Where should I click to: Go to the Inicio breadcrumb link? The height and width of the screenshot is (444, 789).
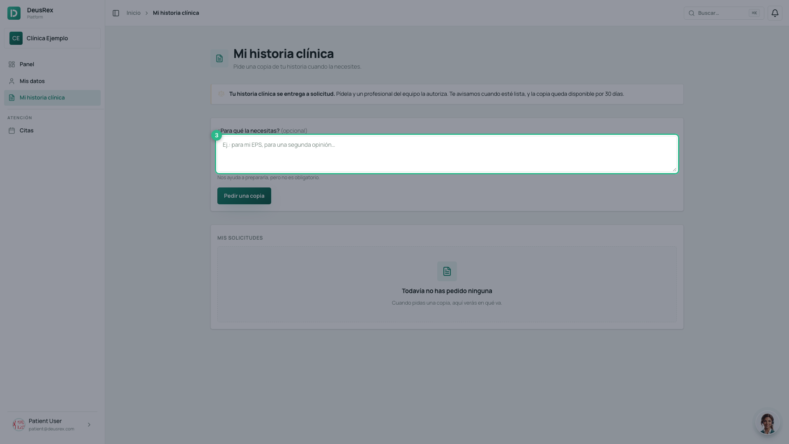[x=134, y=13]
